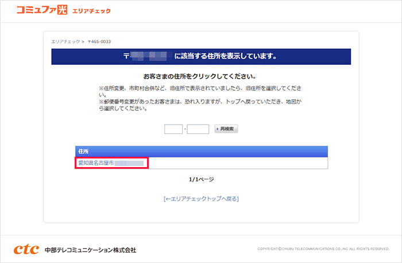Focus the second four-digit postal code field

(198, 129)
